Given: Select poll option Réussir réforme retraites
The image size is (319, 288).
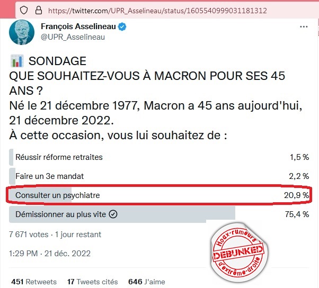Looking at the screenshot, I should tap(59, 157).
